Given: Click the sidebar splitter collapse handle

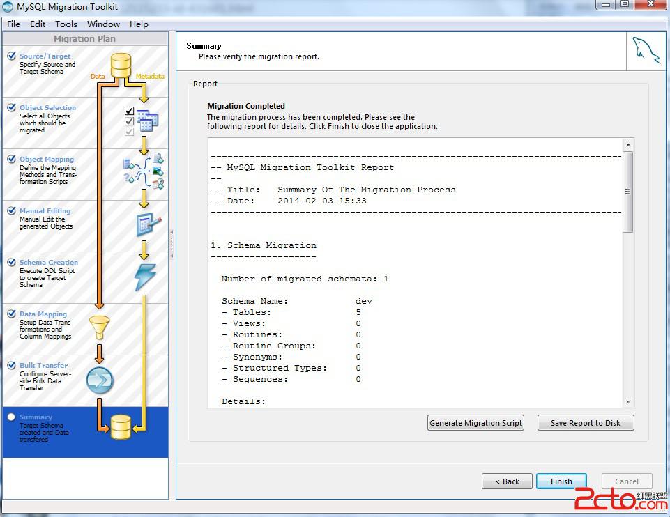Looking at the screenshot, I should pos(172,244).
